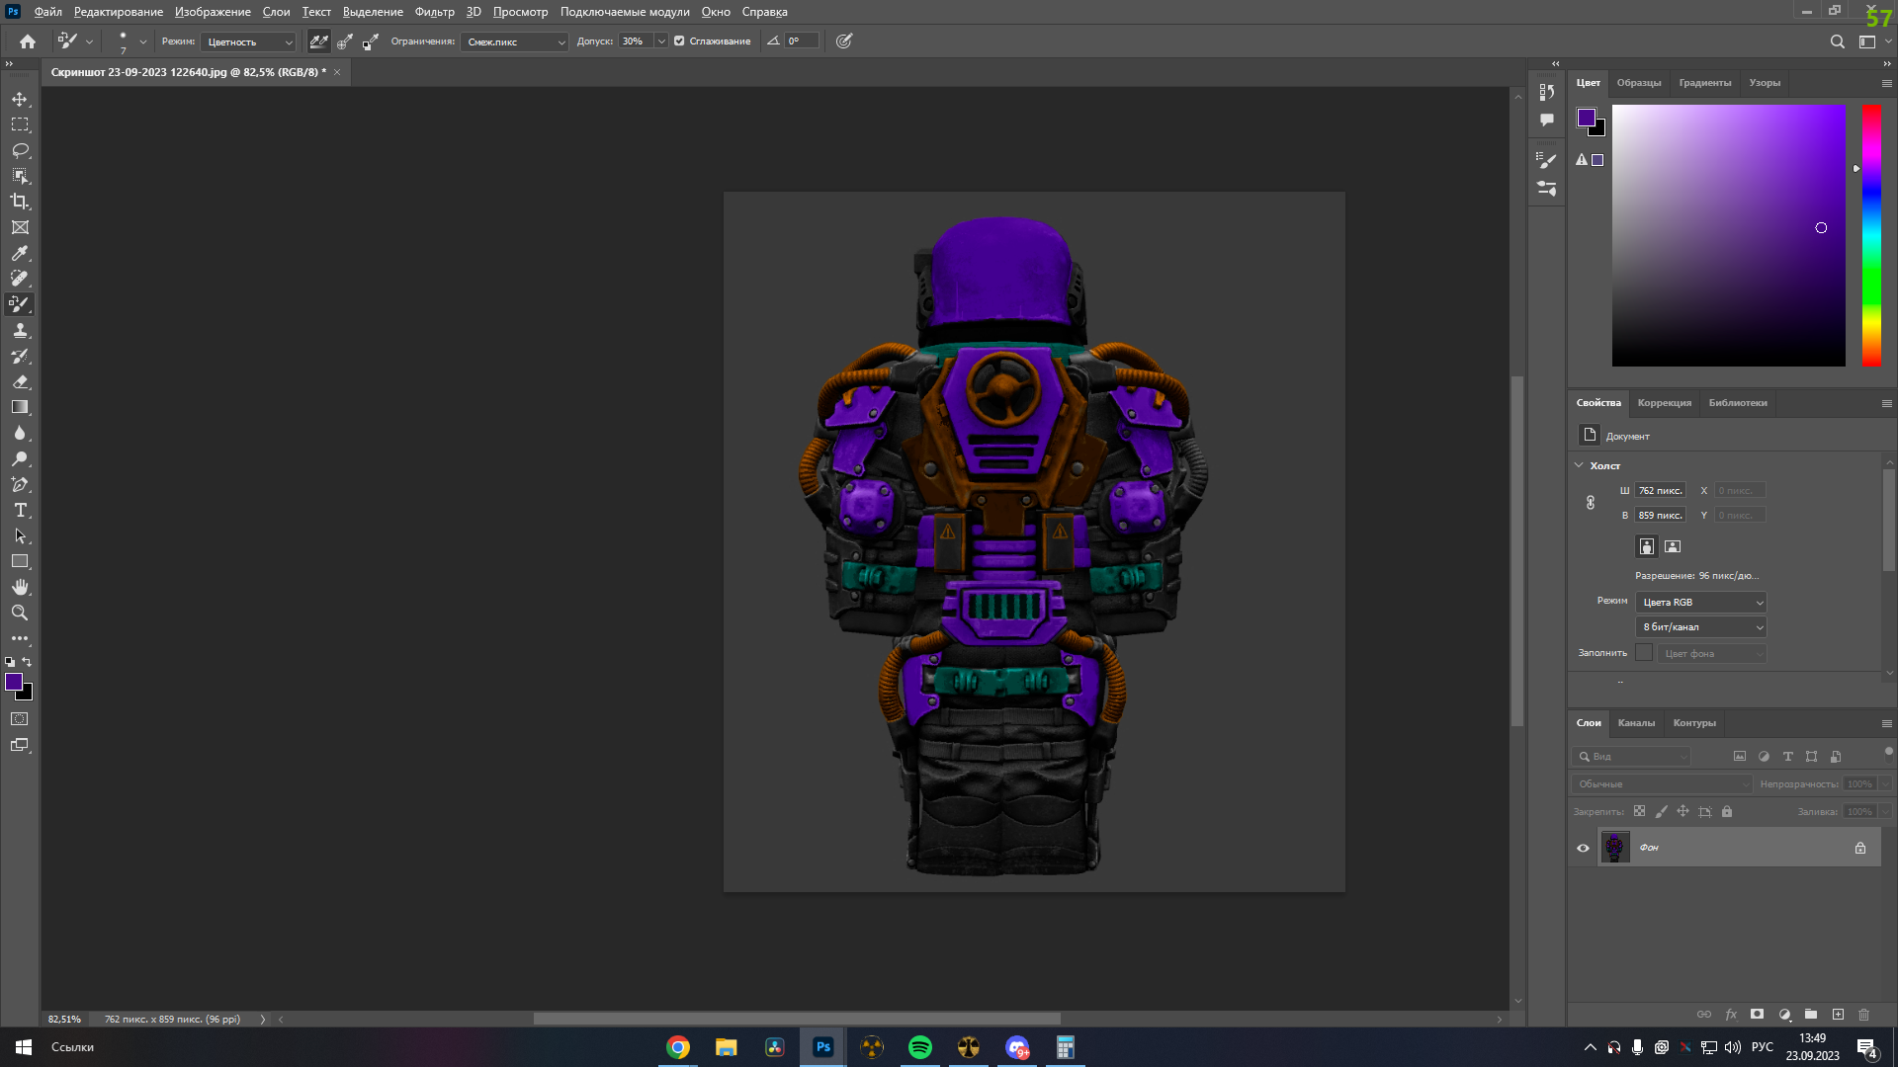Open the 8 бит/канал dropdown
Screen dimensions: 1898x1067
[1701, 627]
